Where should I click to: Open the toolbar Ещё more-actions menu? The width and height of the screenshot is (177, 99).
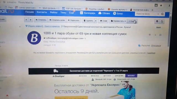132,21
